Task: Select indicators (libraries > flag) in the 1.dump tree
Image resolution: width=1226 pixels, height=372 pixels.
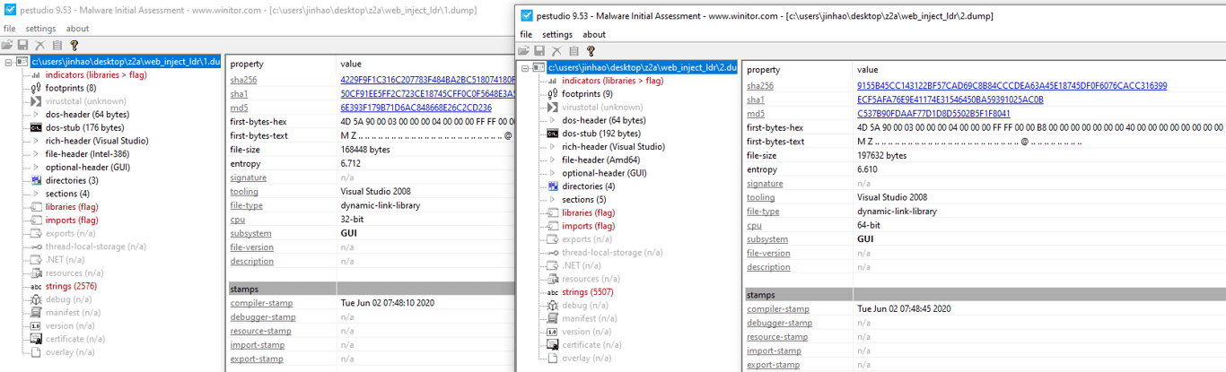Action: click(96, 75)
